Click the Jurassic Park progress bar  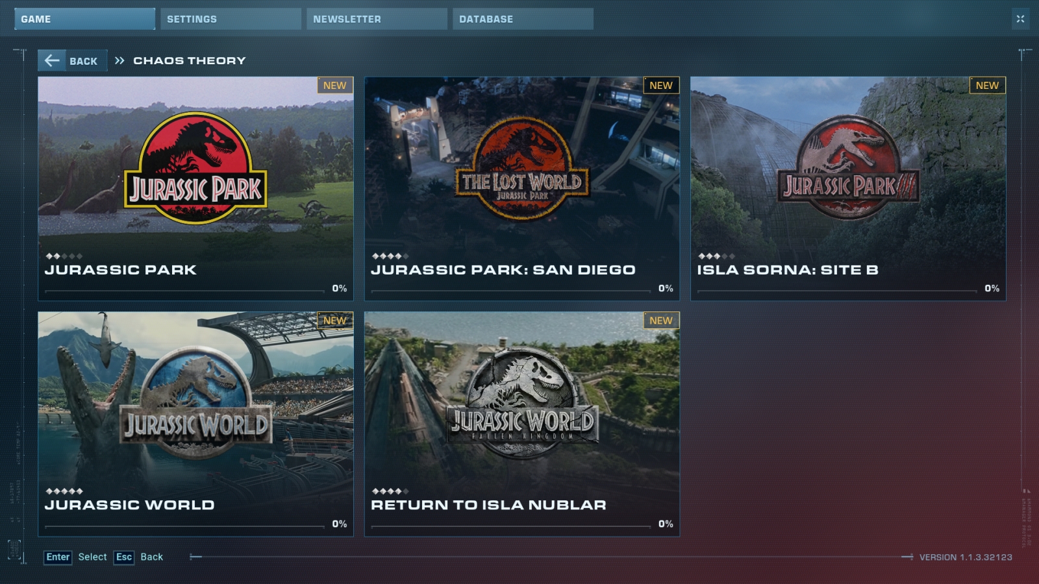[184, 291]
